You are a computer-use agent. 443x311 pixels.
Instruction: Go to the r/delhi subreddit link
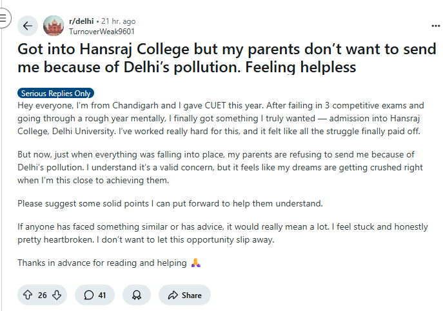(80, 21)
